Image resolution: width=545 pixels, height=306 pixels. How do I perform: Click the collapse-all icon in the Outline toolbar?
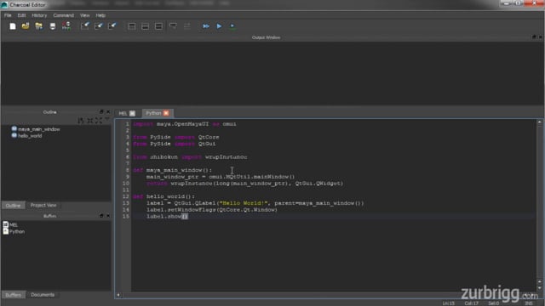pyautogui.click(x=90, y=121)
